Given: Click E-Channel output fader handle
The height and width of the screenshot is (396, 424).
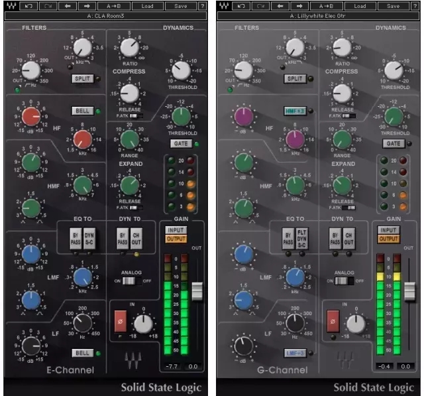Looking at the screenshot, I should coord(197,291).
